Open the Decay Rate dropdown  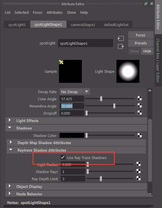coord(75,92)
